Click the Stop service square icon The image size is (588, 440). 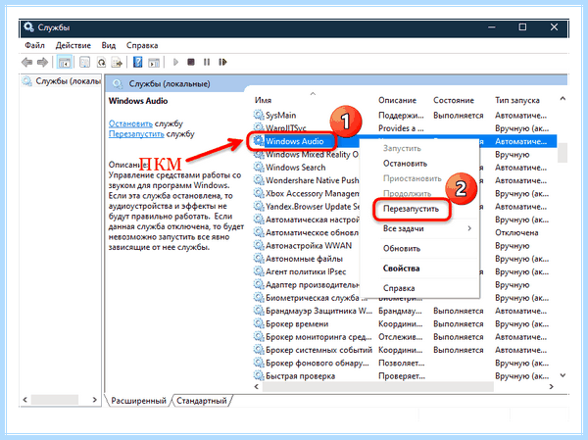191,62
